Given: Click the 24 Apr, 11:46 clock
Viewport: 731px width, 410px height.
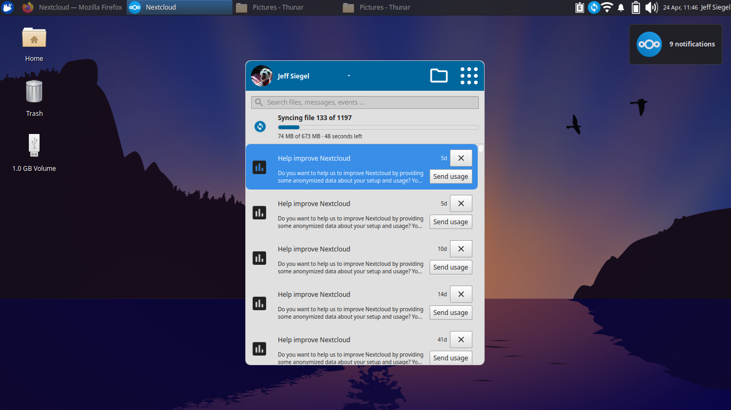Looking at the screenshot, I should point(680,7).
